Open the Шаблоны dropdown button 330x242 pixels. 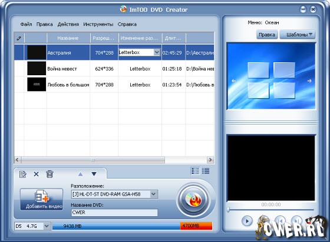[x=297, y=35]
